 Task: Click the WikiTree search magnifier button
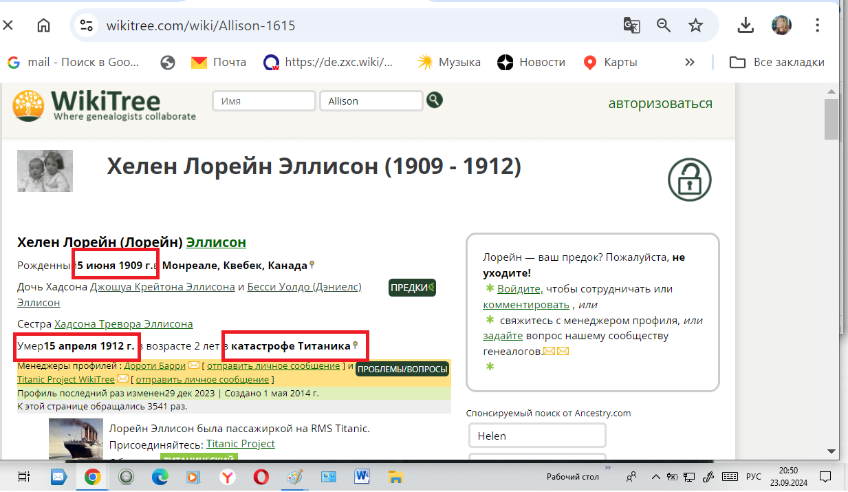(x=434, y=100)
